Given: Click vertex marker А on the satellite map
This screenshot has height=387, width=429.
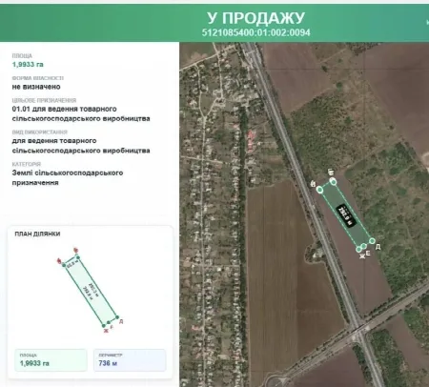Looking at the screenshot, I should 320,190.
